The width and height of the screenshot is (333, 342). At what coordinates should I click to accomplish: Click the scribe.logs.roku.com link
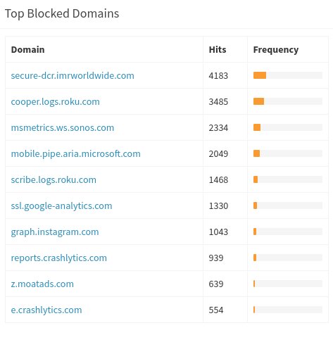pyautogui.click(x=54, y=179)
